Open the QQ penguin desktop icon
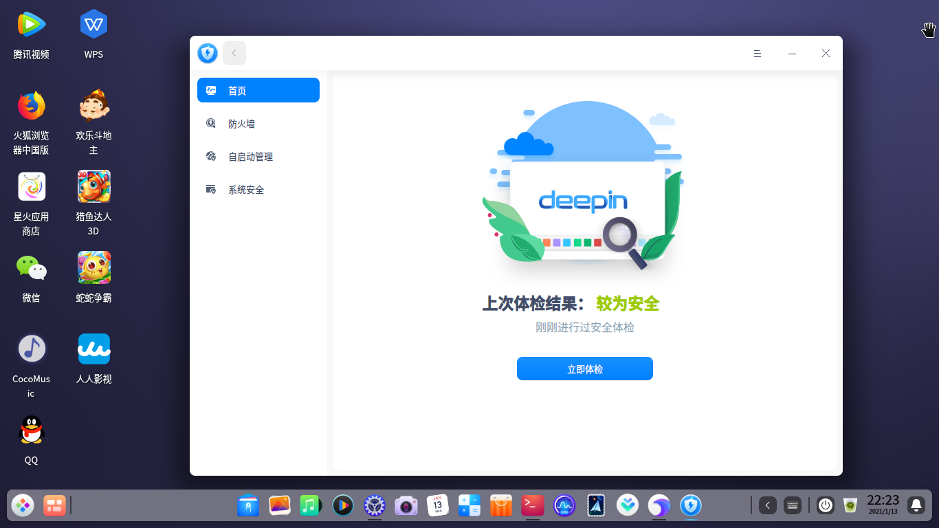 [31, 440]
